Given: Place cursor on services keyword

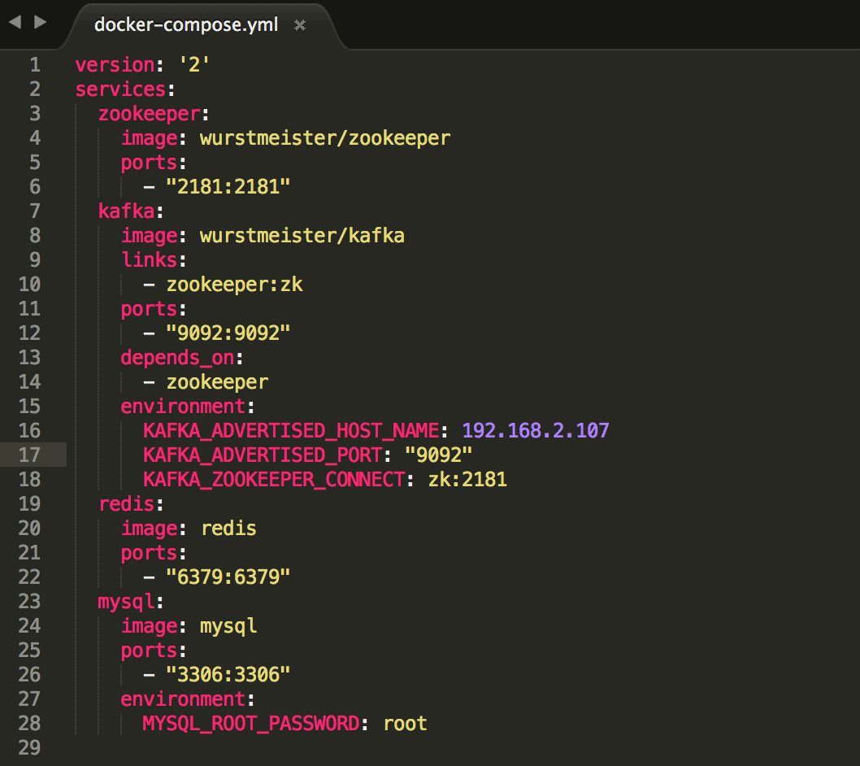Looking at the screenshot, I should (120, 89).
